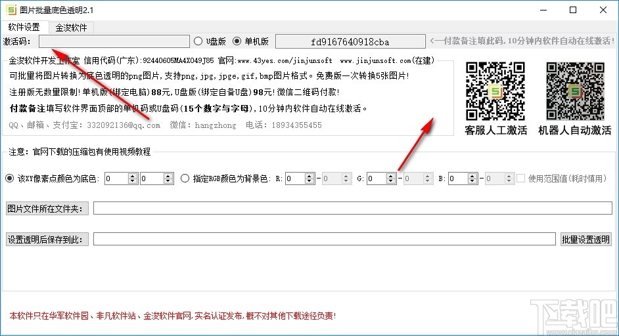This screenshot has height=336, width=619.
Task: Click the email text 332092136@qq.com
Action: point(124,125)
